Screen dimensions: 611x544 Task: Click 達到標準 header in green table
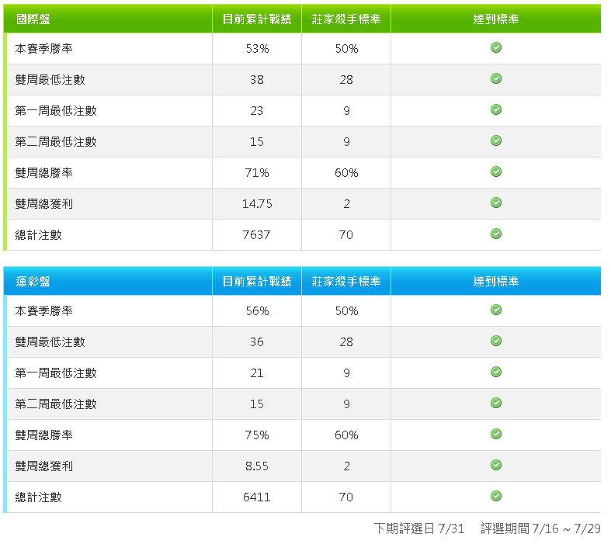click(495, 19)
